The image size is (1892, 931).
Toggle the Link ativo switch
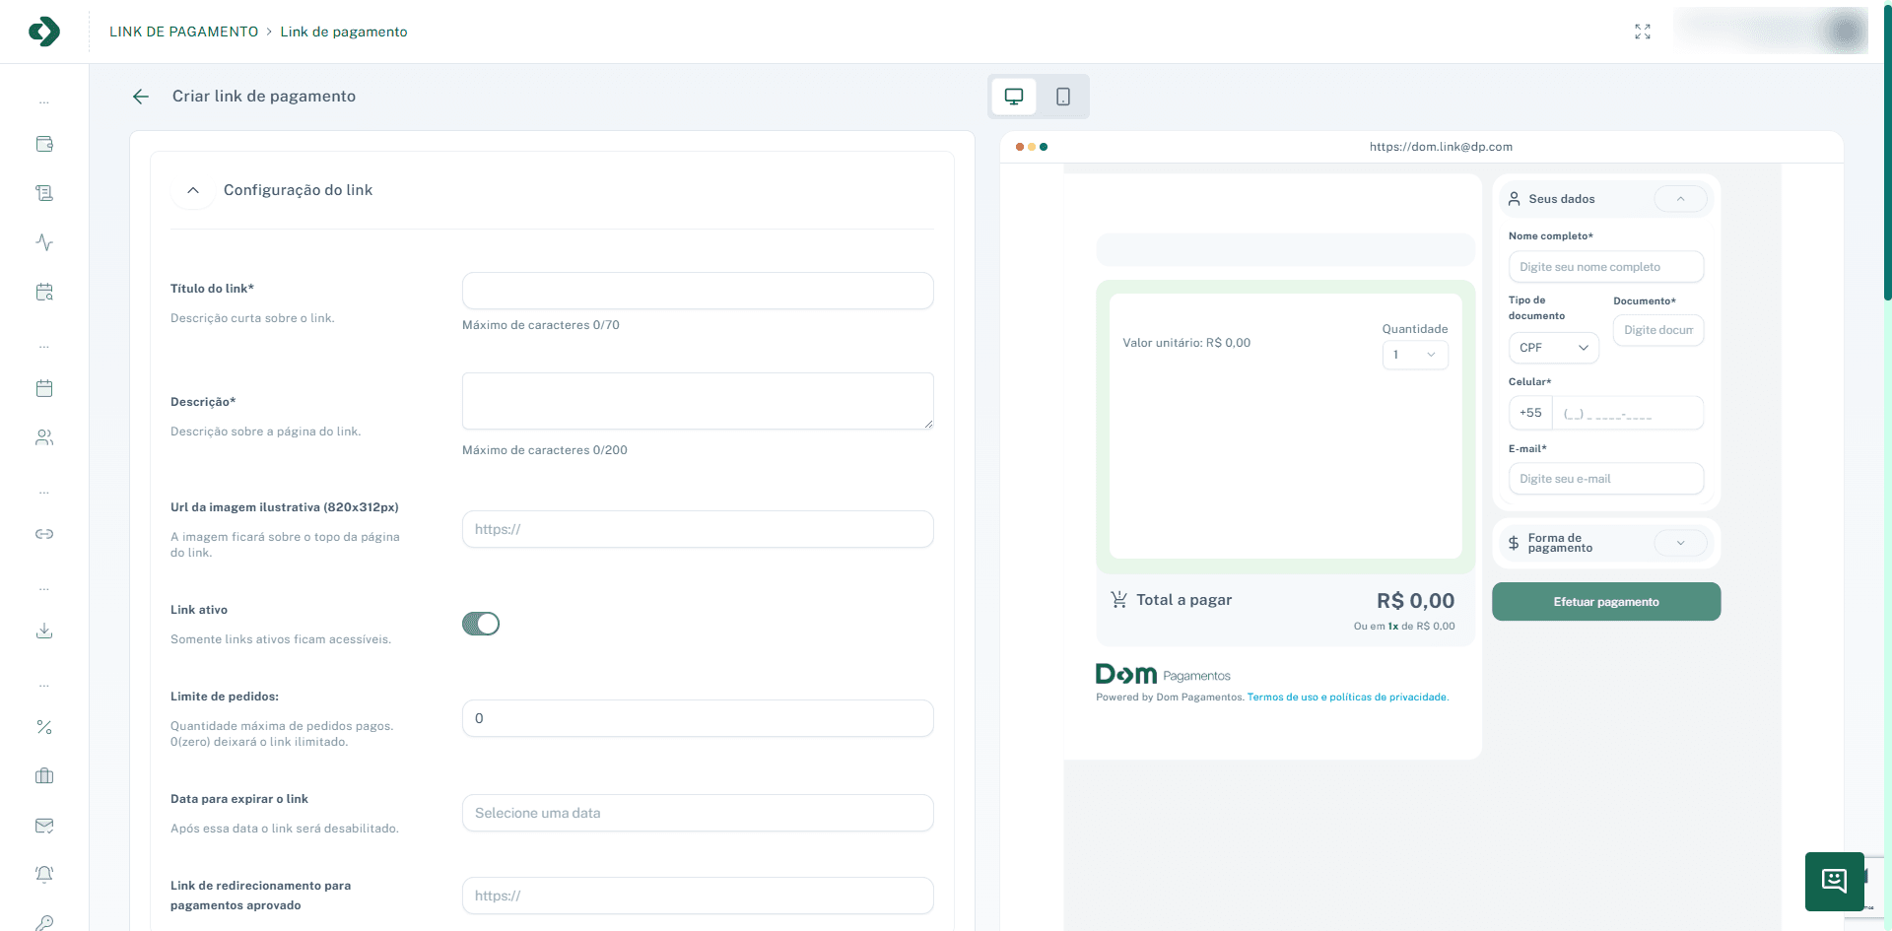(x=481, y=624)
